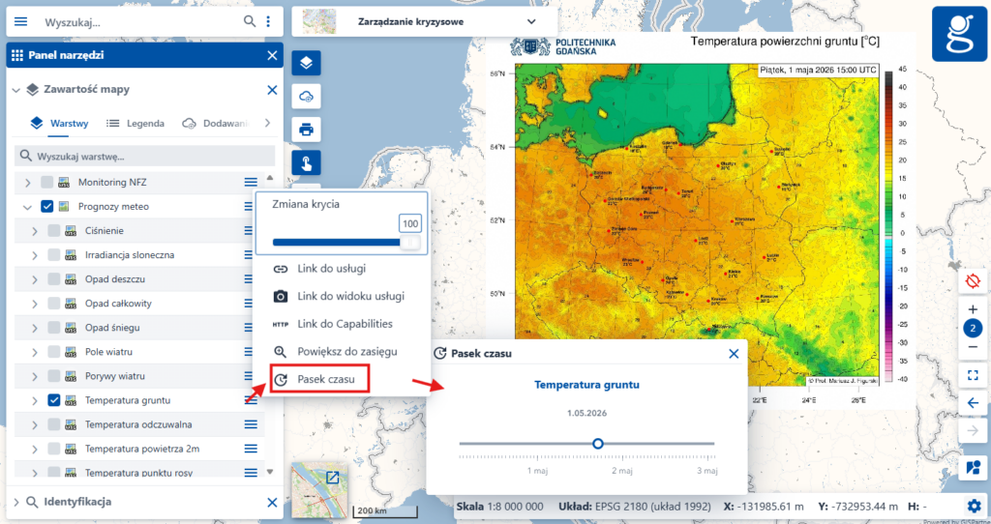Image resolution: width=991 pixels, height=524 pixels.
Task: Close the Panel narzędzi bar
Action: click(x=272, y=55)
